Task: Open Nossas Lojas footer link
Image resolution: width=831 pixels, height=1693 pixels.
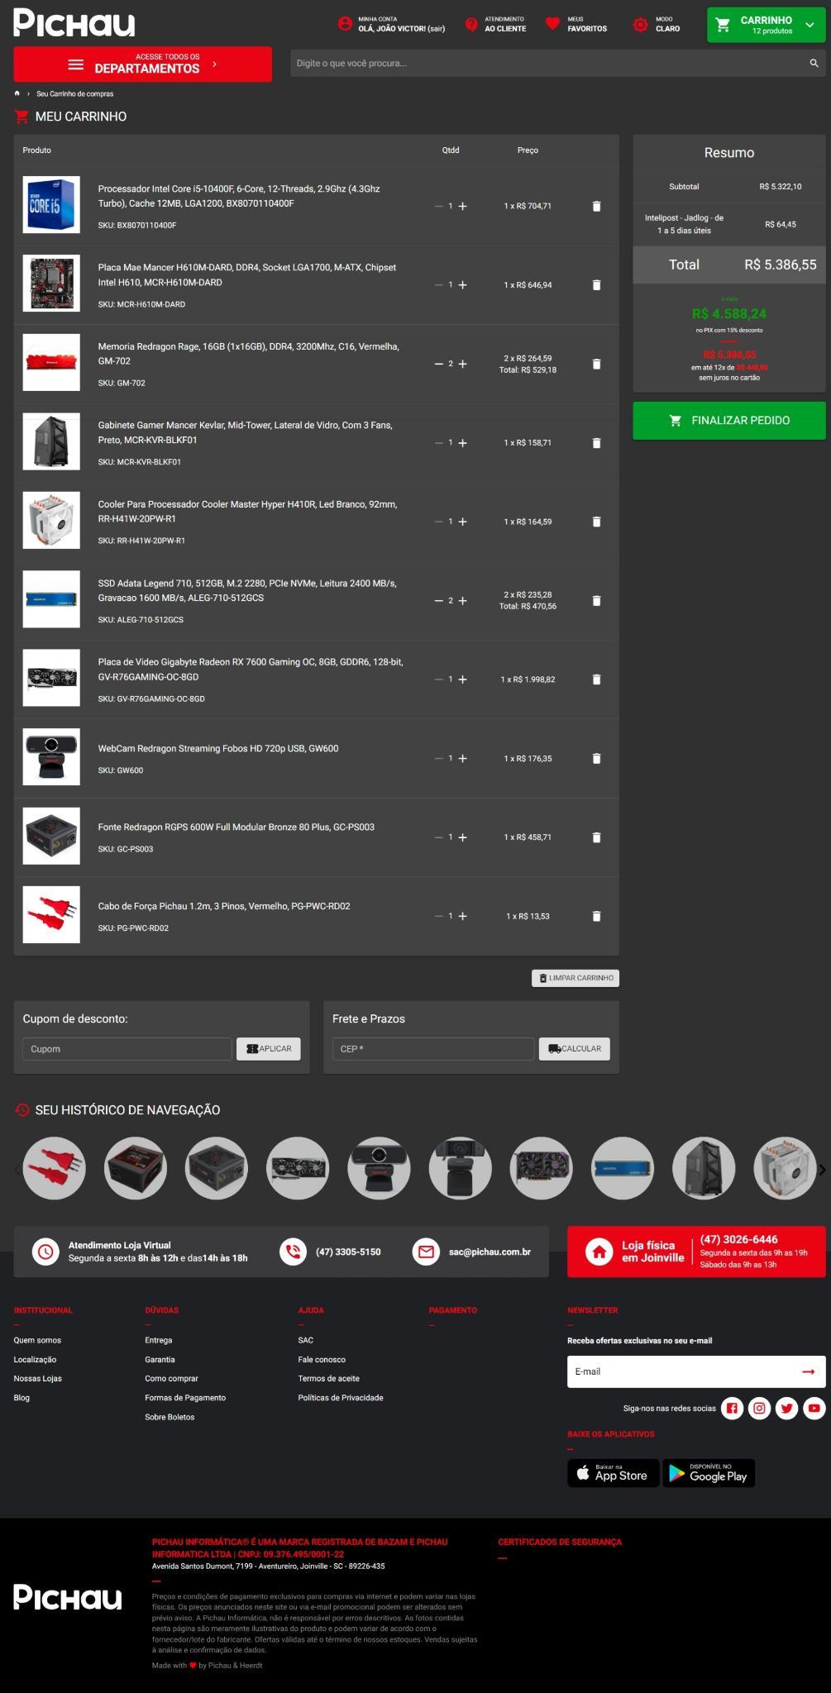Action: [x=37, y=1378]
